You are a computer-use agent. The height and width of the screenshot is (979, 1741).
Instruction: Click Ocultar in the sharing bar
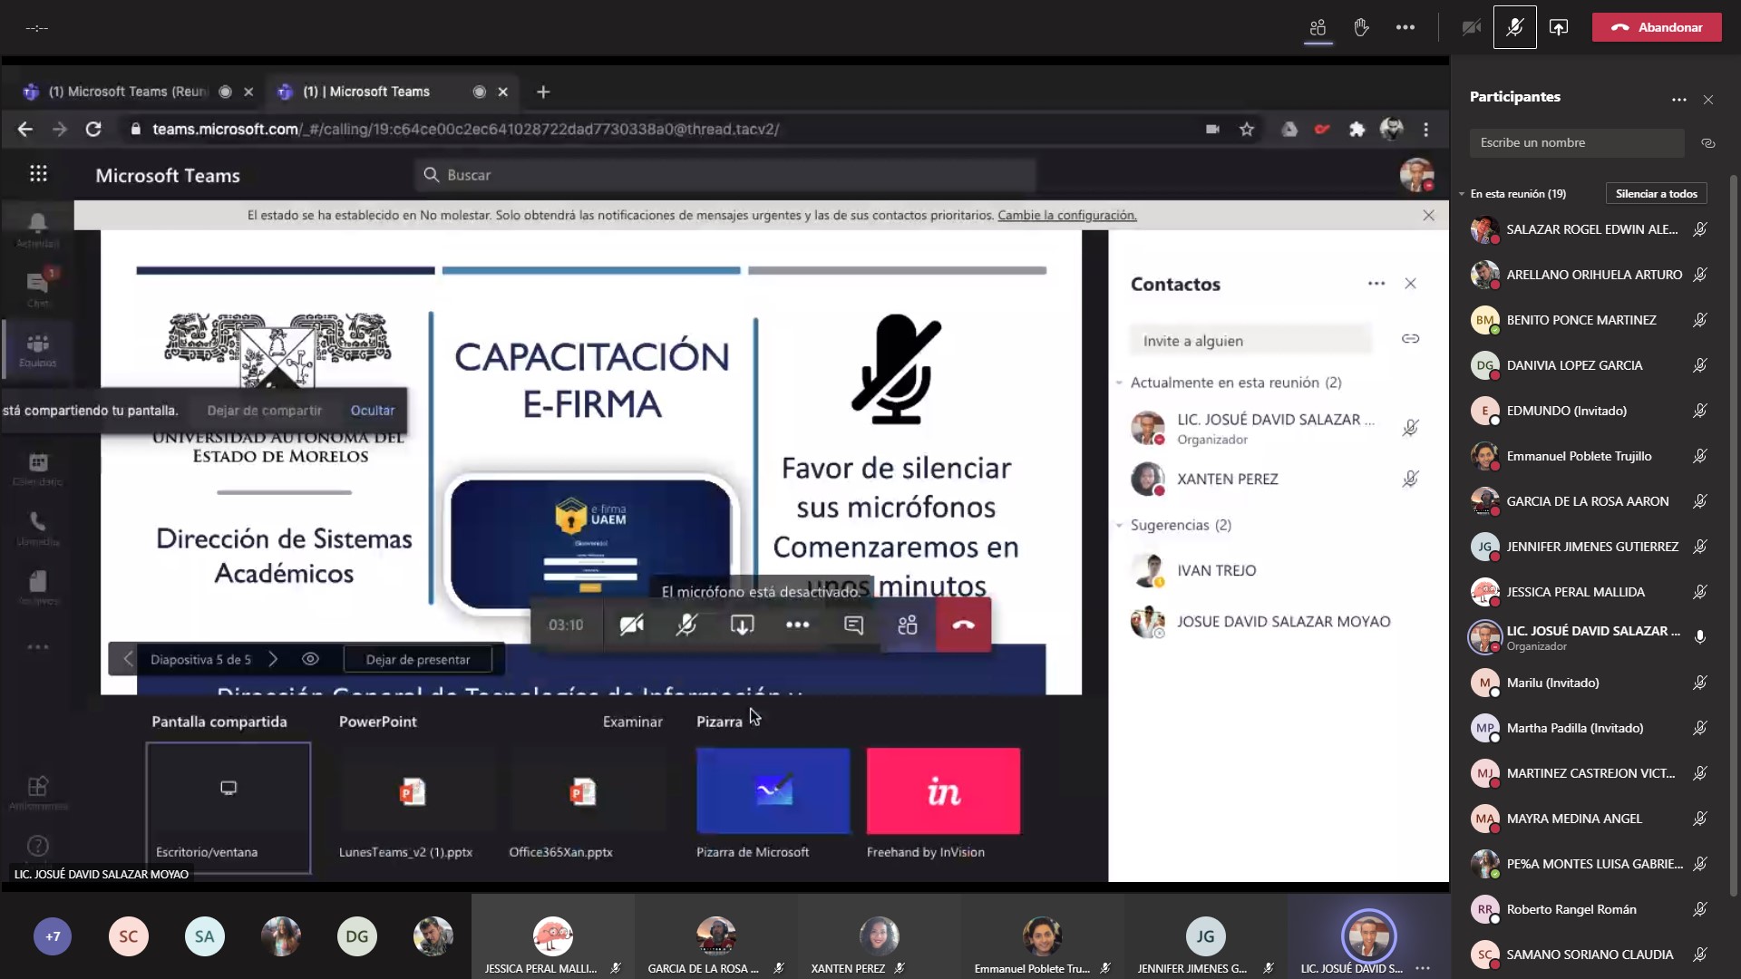373,411
